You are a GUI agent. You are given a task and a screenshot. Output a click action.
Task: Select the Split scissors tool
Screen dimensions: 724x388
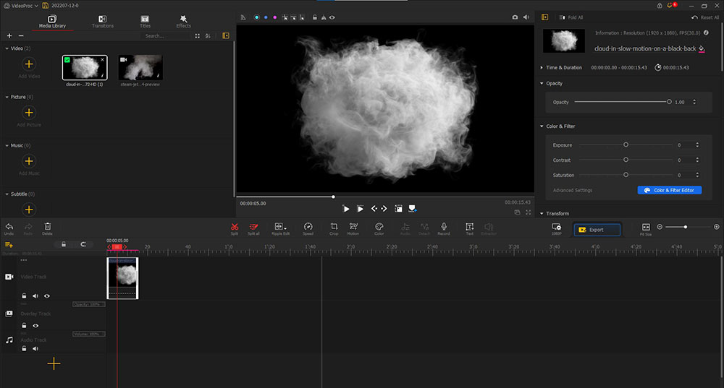[x=235, y=228]
